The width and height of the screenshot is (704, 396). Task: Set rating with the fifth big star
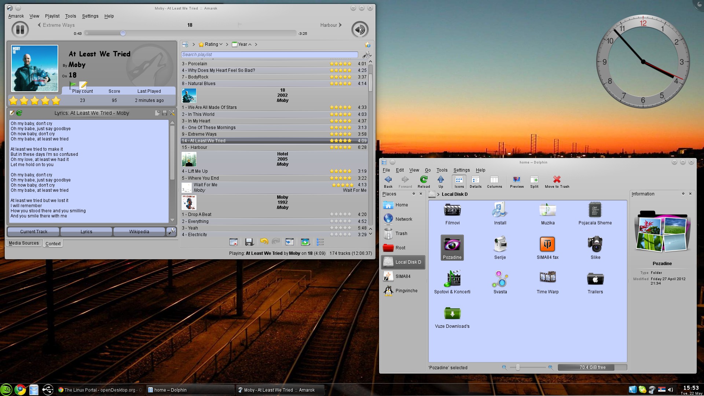pos(56,100)
